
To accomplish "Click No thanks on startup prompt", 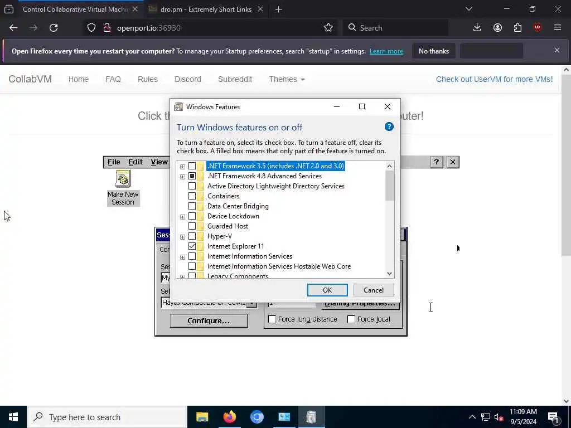I will [x=434, y=51].
